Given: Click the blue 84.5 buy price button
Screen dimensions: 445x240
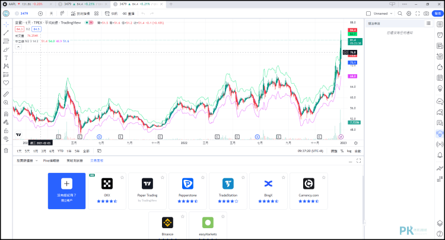Looking at the screenshot, I should [36, 29].
